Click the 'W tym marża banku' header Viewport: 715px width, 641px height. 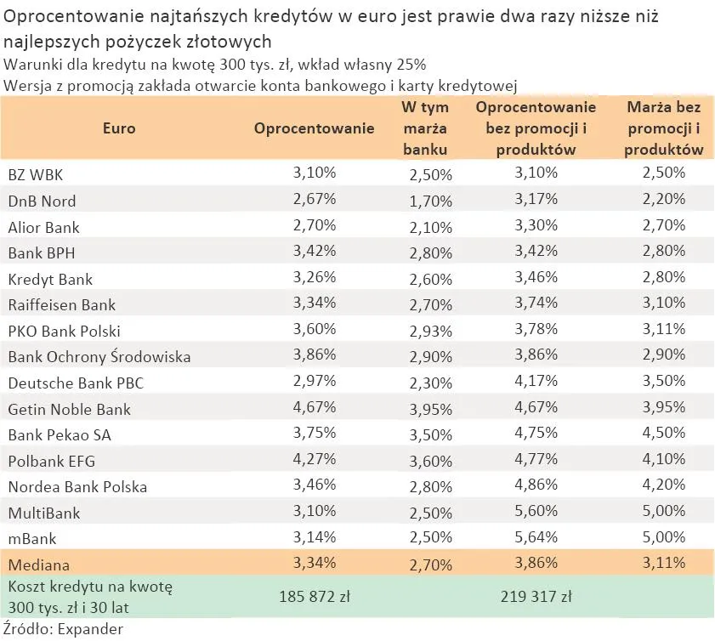tap(425, 128)
